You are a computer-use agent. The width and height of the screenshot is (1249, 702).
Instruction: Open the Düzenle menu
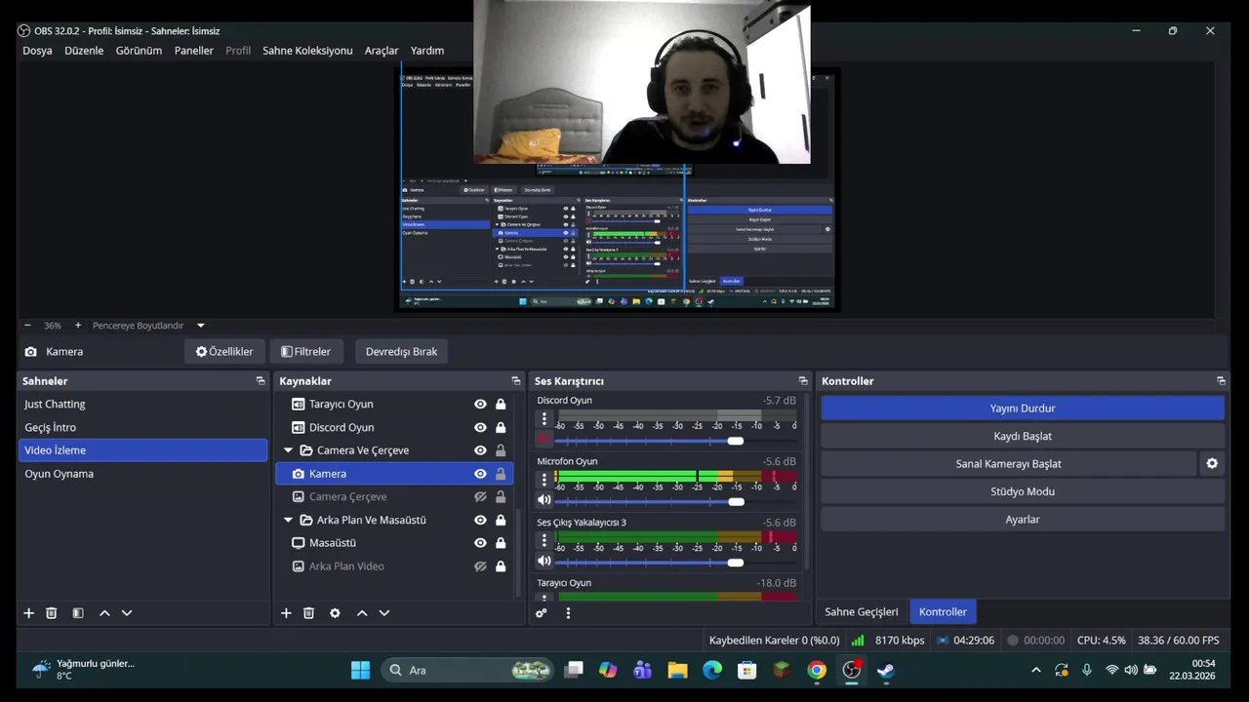(84, 51)
